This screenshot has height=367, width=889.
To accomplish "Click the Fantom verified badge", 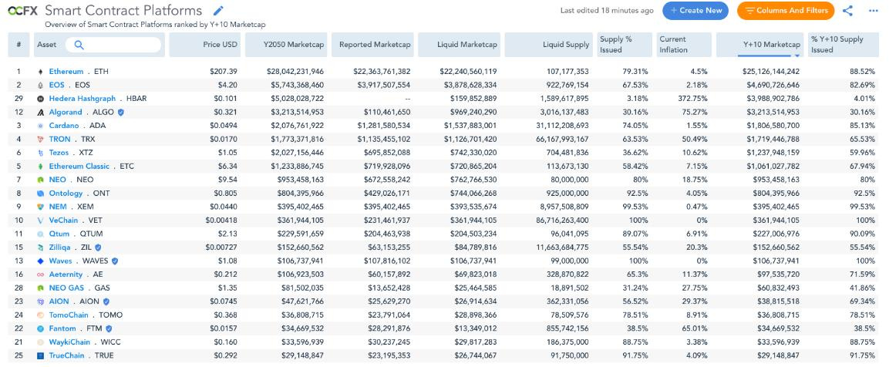I will click(108, 328).
